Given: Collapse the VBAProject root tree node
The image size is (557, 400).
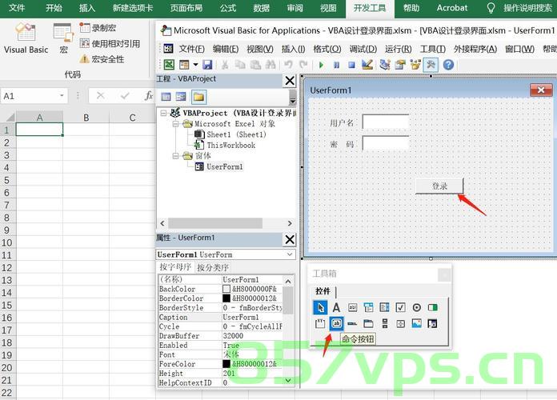Looking at the screenshot, I should 163,114.
